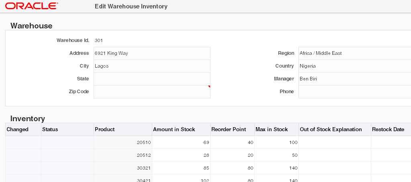Click reorder point 80 for product 30321
This screenshot has width=411, height=182.
232,168
